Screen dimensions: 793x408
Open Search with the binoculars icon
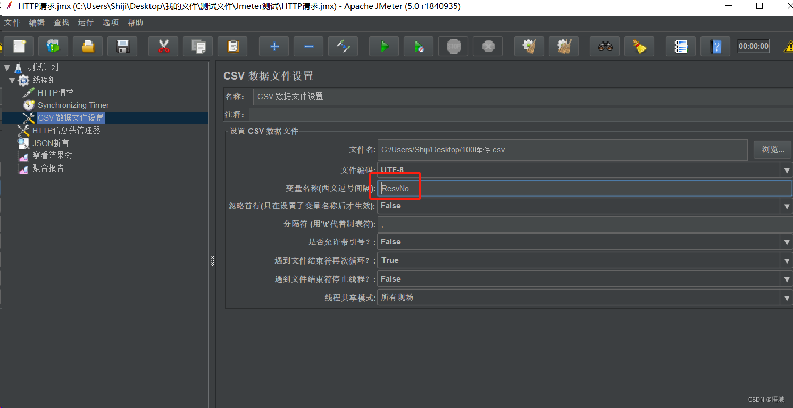coord(605,46)
